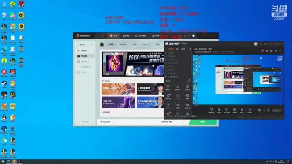This screenshot has width=292, height=164.
Task: Open the 房管助手 tool
Action: 178,88
